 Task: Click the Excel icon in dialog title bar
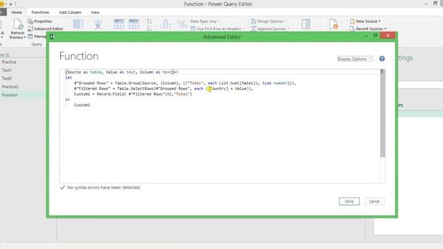[x=52, y=37]
